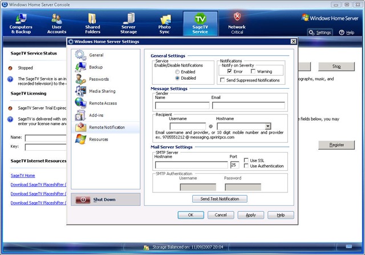Click Send Test Notification button

click(x=220, y=199)
